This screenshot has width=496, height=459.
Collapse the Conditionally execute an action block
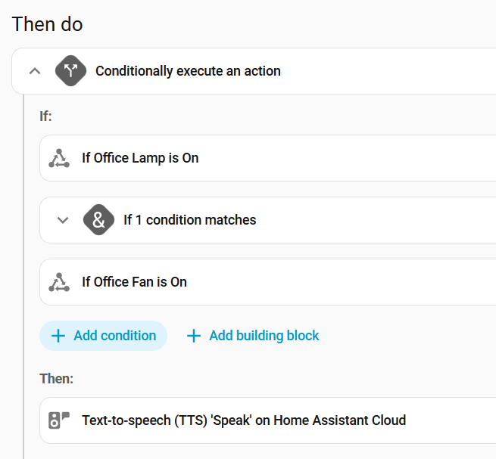[x=34, y=71]
